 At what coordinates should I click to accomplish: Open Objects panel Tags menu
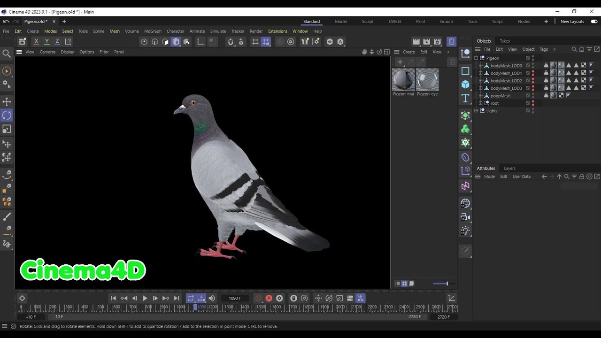pyautogui.click(x=544, y=49)
